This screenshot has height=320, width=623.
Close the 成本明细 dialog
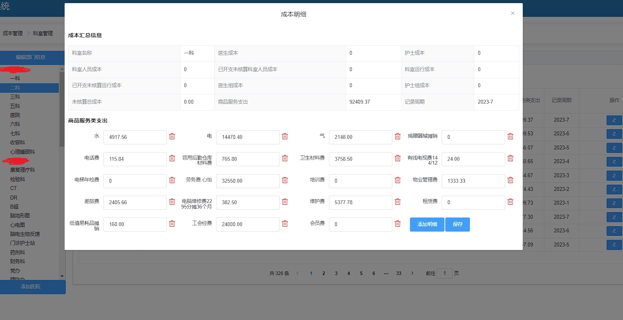513,13
